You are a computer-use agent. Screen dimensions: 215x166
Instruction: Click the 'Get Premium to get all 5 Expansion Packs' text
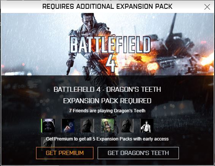(x=107, y=139)
